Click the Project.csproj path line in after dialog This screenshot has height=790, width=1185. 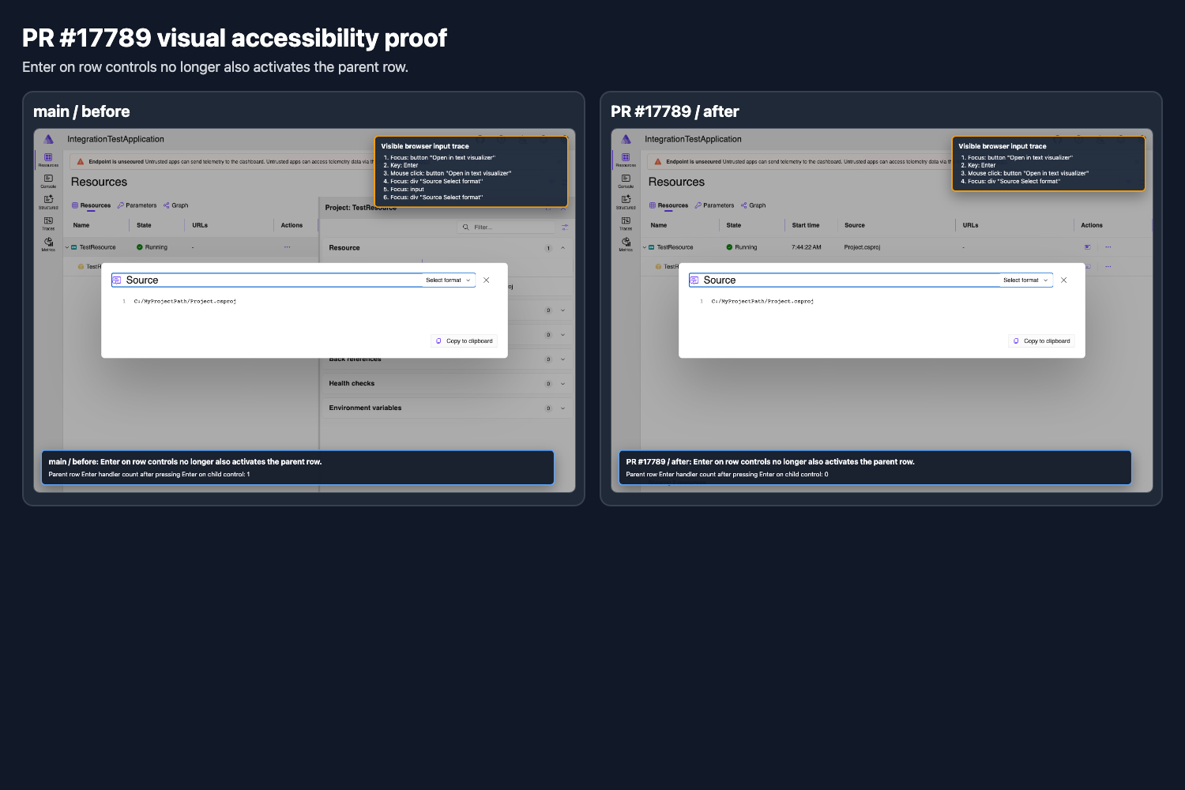click(x=762, y=301)
